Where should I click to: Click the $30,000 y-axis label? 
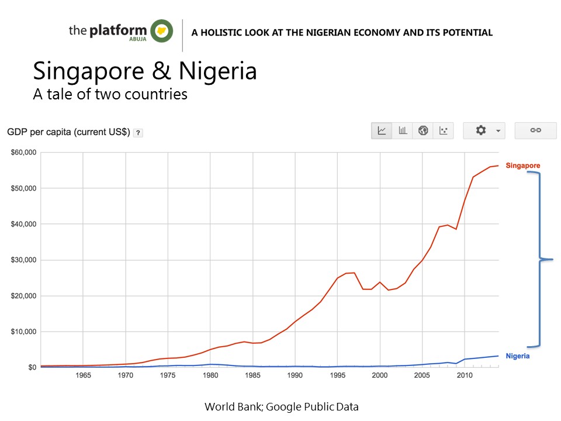pos(23,260)
